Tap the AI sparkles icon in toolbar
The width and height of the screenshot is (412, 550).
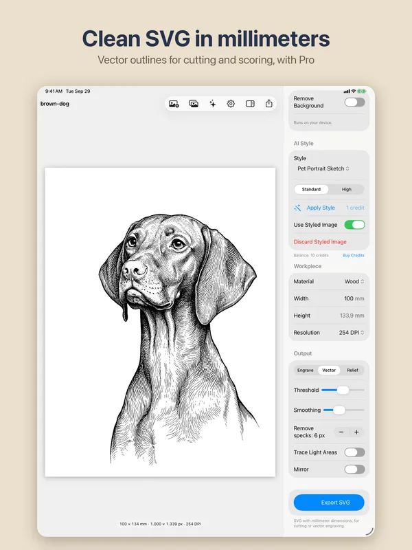[x=213, y=104]
